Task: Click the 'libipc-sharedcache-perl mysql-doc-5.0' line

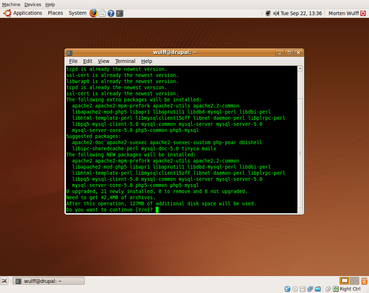Action: (144, 148)
